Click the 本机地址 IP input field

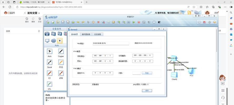click(x=103, y=56)
